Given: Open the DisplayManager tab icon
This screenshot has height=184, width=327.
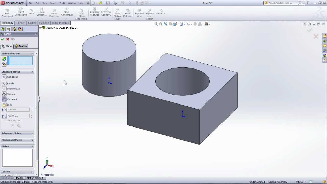Looking at the screenshot, I should 20,29.
